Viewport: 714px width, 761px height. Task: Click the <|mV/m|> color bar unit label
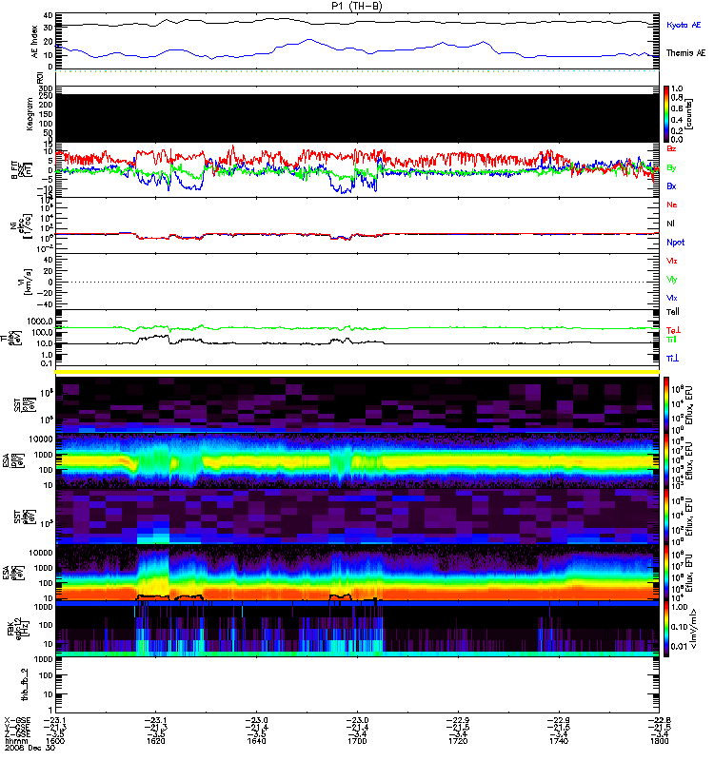(694, 629)
